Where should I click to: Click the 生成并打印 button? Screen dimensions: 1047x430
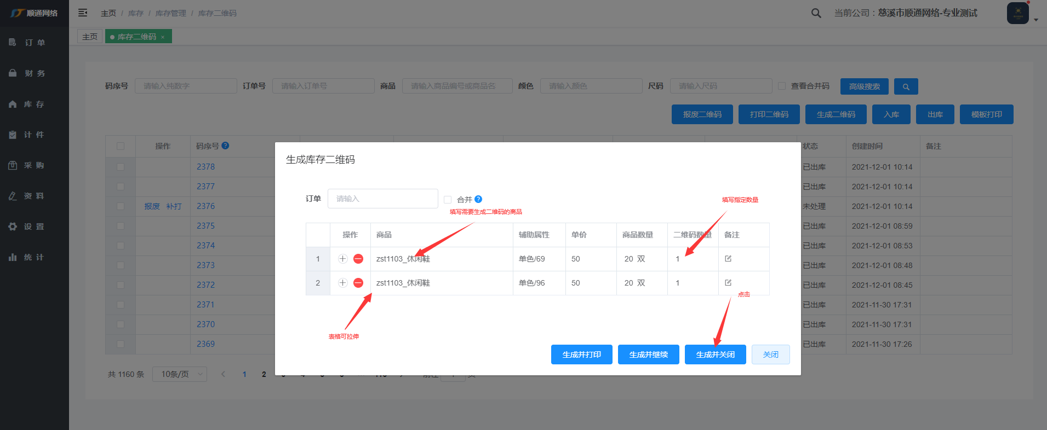pyautogui.click(x=581, y=355)
